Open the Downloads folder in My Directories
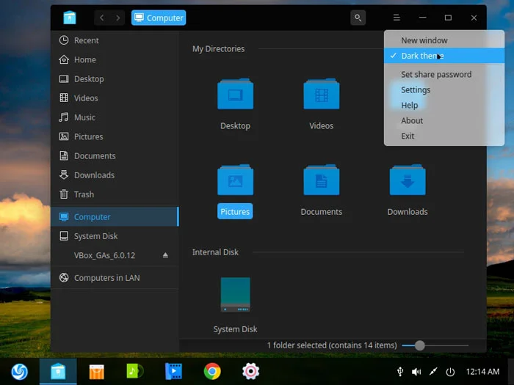The width and height of the screenshot is (514, 385). 408,181
